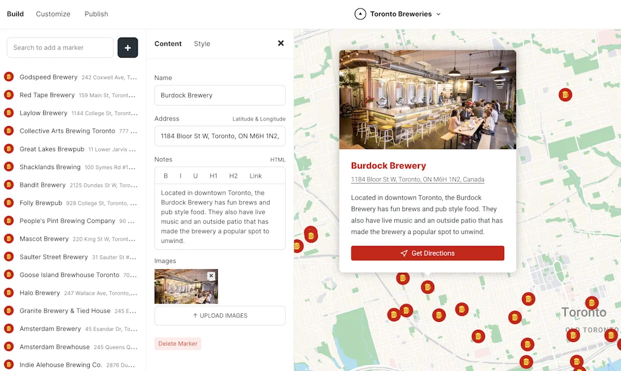621x371 pixels.
Task: Click the Collective Arts Brewing marker icon
Action: (x=8, y=131)
